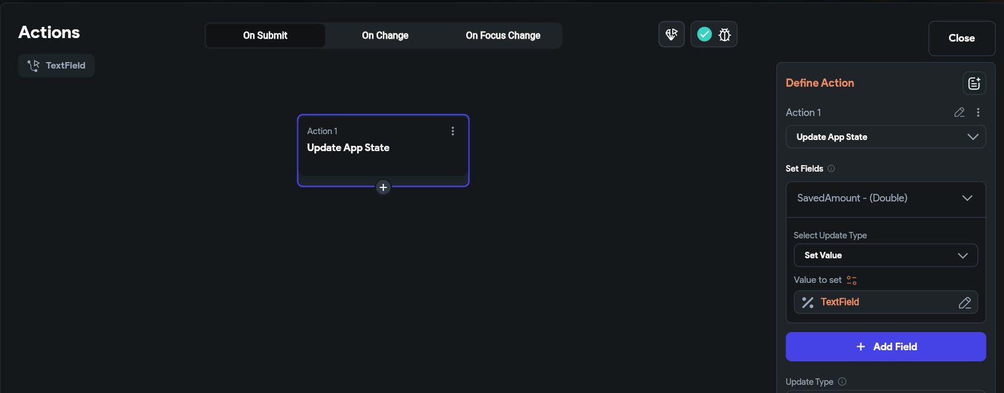Click the note icon beside Define Action
The height and width of the screenshot is (393, 1004).
(x=974, y=83)
